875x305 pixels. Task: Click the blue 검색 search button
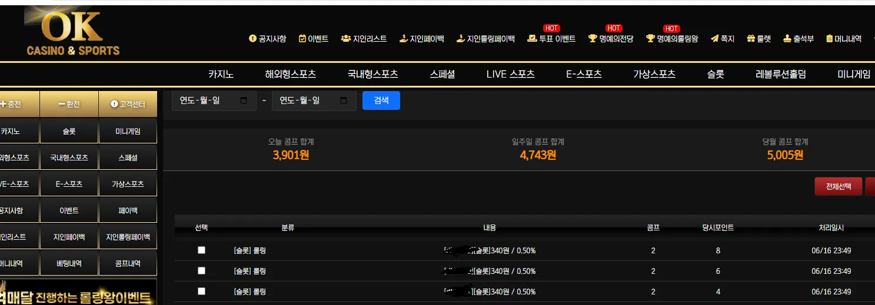point(381,100)
